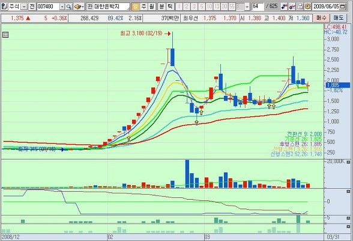Screen dimensions: 353x241
Task: Select the 10 interval button
Action: point(210,7)
